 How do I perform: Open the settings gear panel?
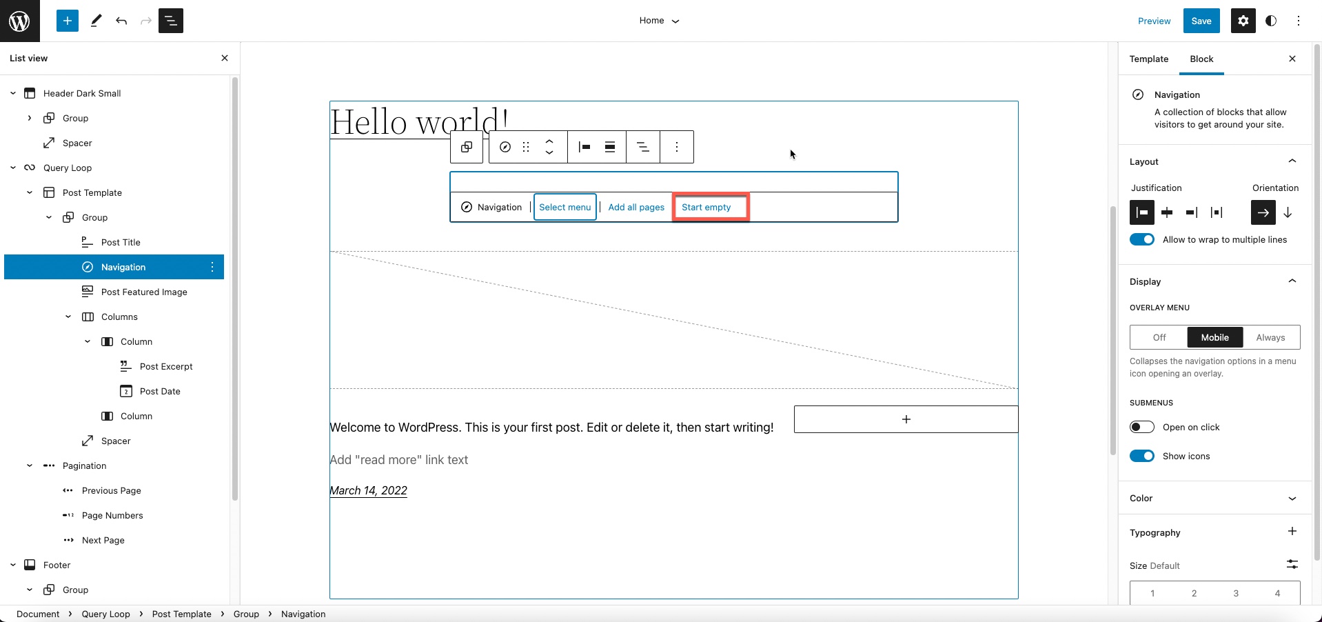coord(1243,21)
